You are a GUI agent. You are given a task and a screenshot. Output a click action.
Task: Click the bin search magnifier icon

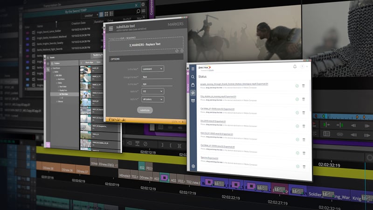pos(138,11)
